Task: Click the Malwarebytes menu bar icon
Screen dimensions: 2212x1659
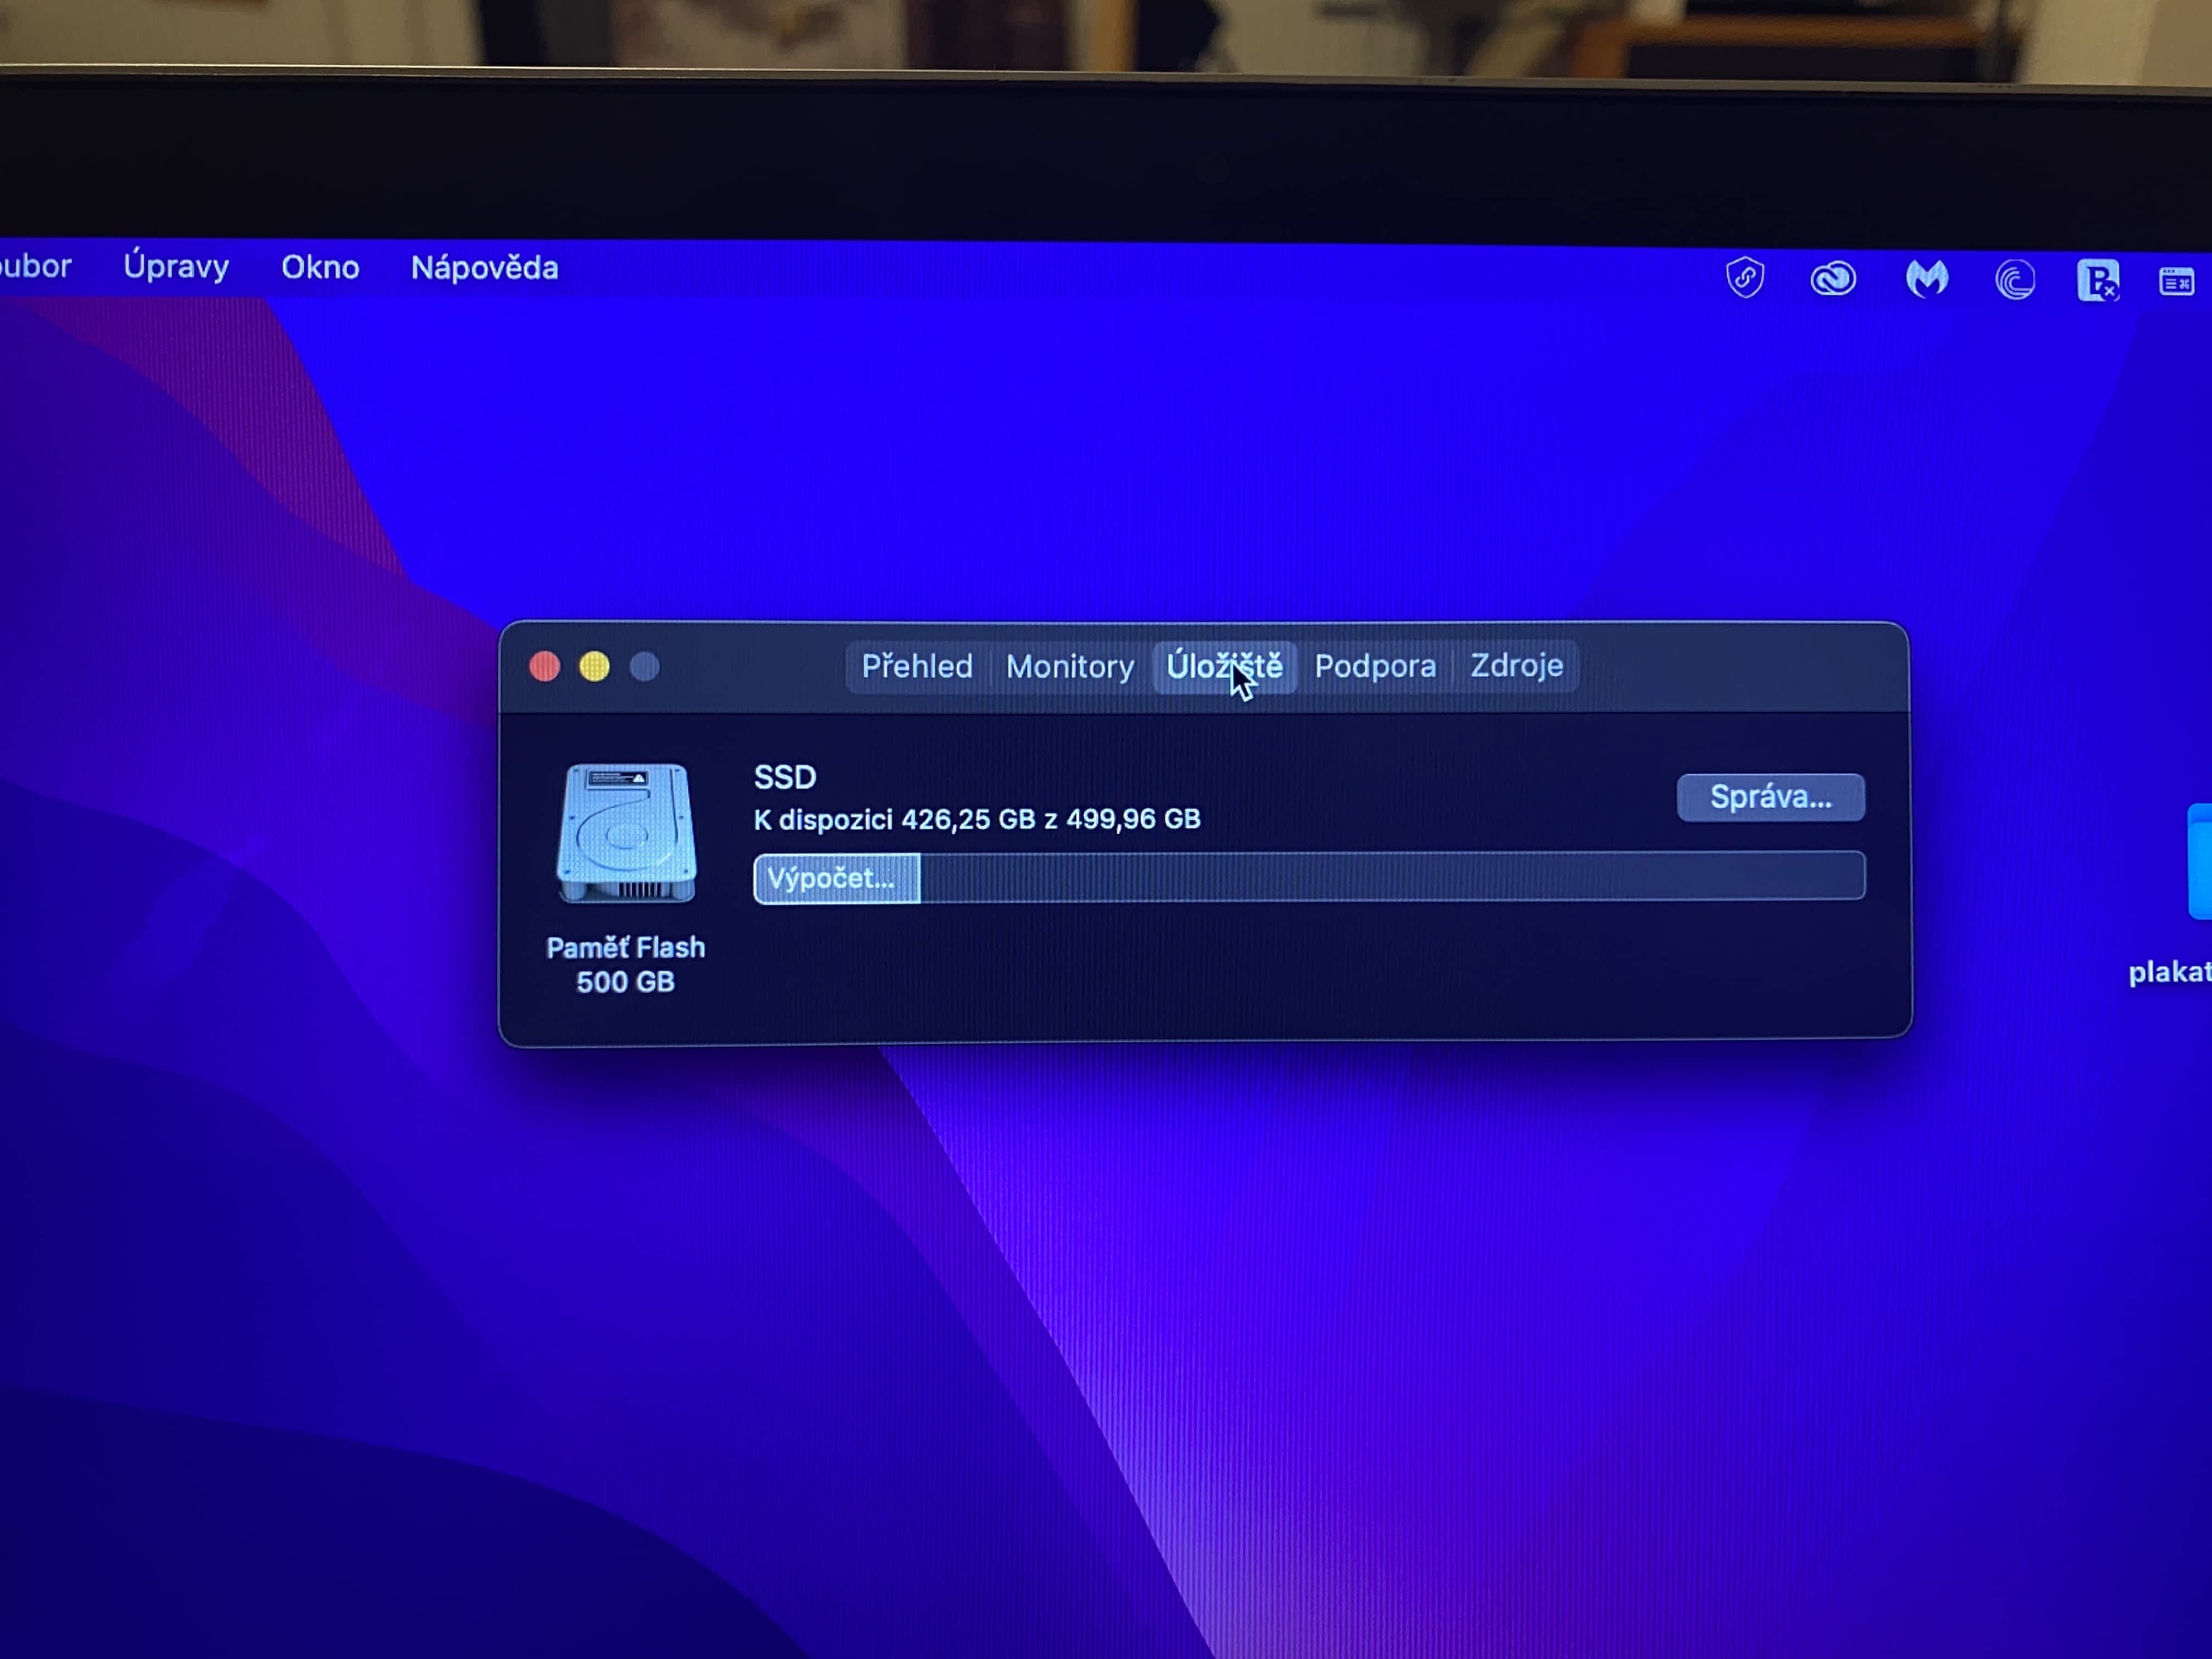Action: pos(1926,279)
